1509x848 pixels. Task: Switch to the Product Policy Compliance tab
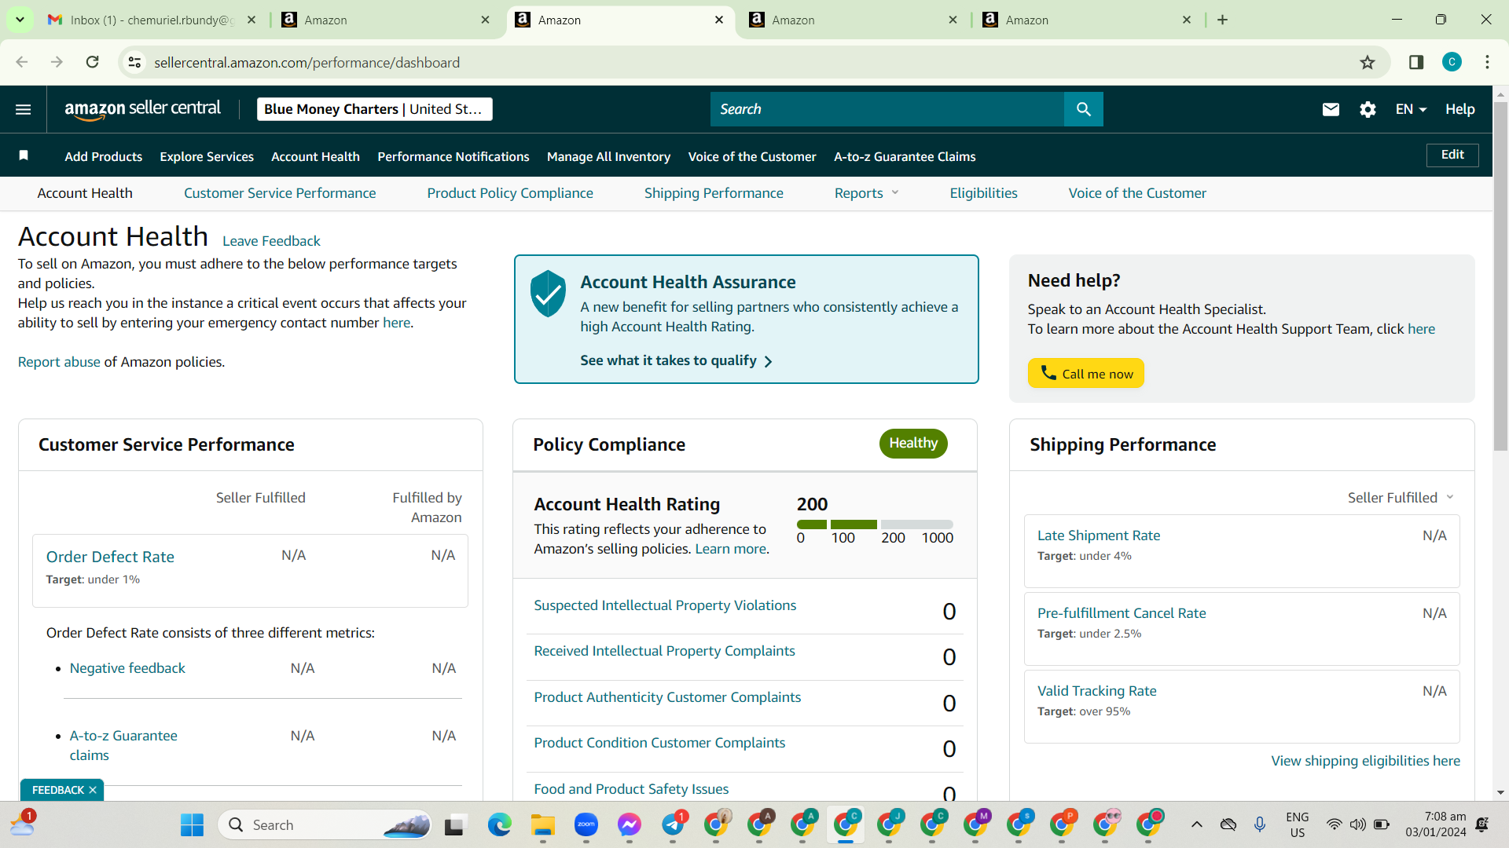point(510,193)
